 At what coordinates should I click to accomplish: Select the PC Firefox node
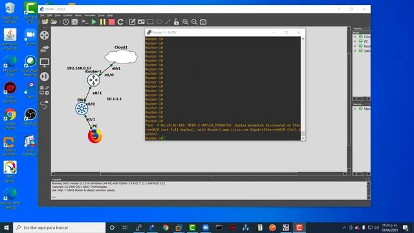click(x=95, y=136)
